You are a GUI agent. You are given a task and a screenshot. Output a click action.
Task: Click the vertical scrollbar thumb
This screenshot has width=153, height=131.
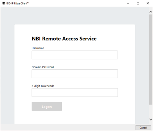pos(151,59)
